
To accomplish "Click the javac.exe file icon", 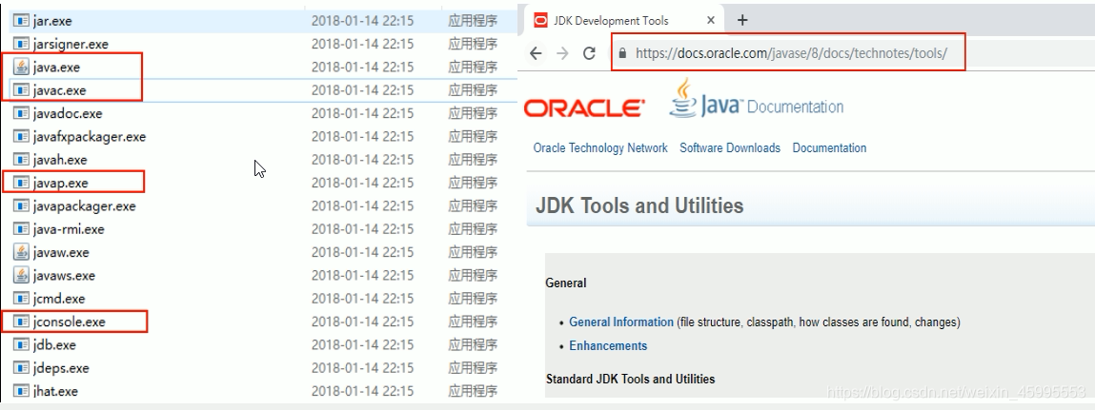I will tap(21, 90).
